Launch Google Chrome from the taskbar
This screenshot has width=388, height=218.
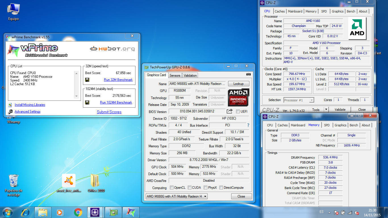tap(78, 212)
